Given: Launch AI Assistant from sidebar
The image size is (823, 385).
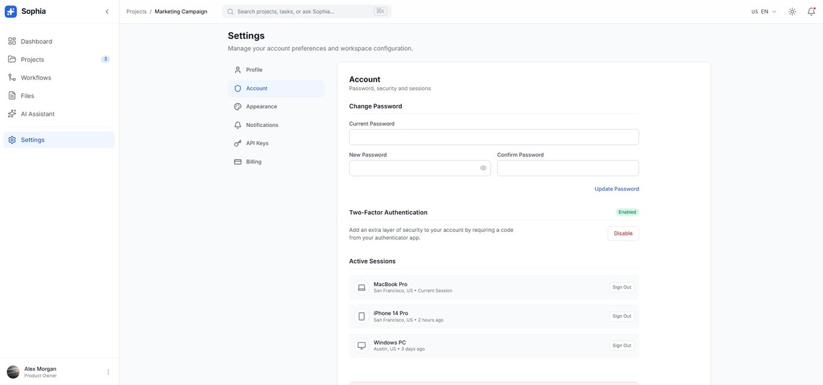Looking at the screenshot, I should click(x=38, y=114).
